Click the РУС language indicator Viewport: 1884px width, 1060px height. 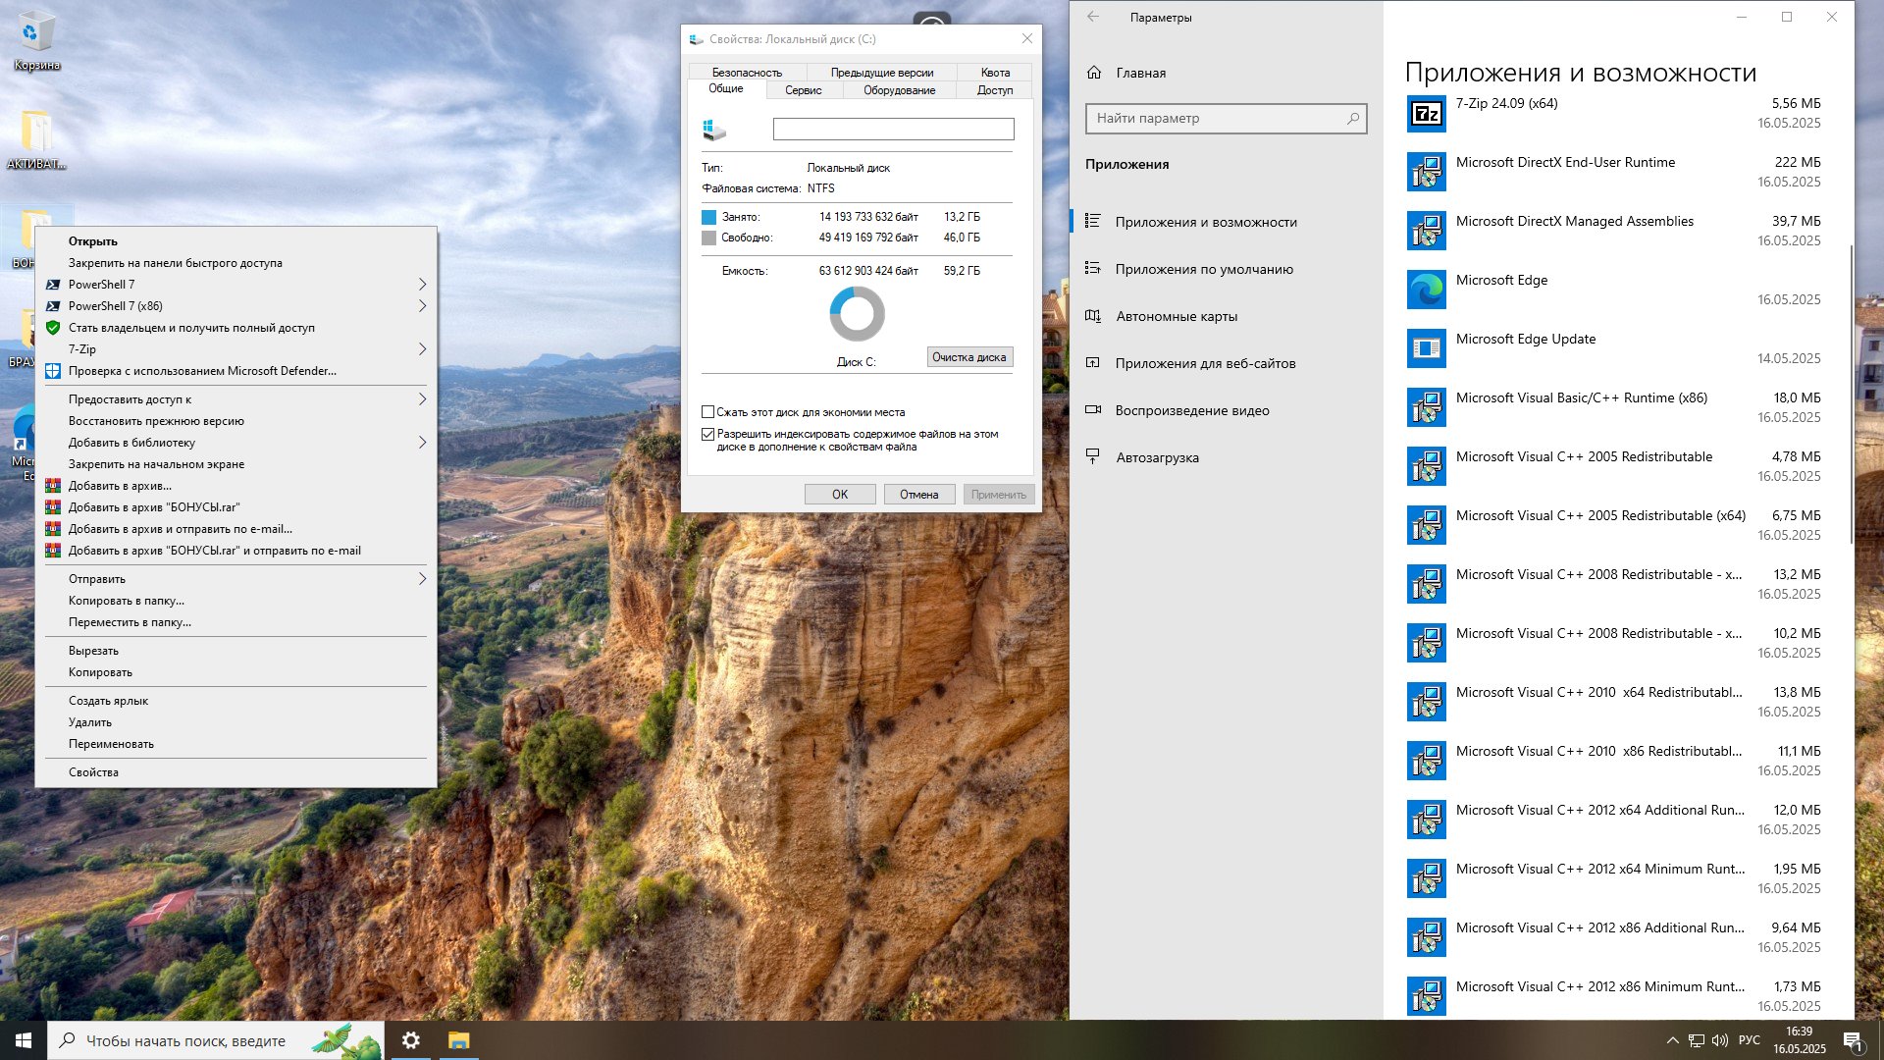pyautogui.click(x=1750, y=1040)
